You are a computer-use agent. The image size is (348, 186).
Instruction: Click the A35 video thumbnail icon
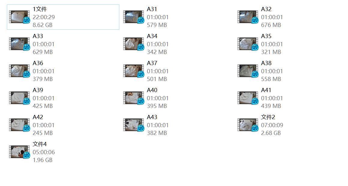[x=248, y=44]
